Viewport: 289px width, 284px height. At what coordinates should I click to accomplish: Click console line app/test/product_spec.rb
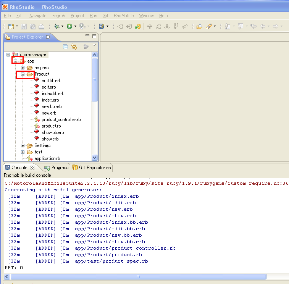[111, 261]
